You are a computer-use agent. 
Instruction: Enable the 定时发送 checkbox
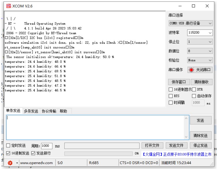[x=8, y=146]
